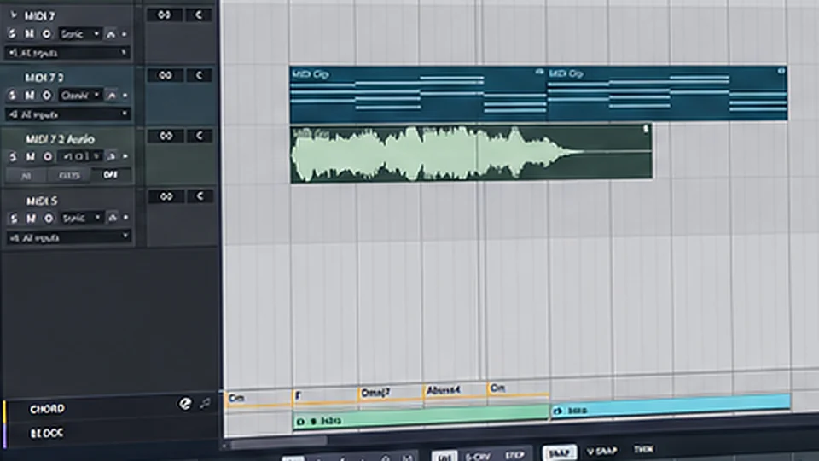The height and width of the screenshot is (461, 819).
Task: Select the CHORD track label
Action: (47, 409)
